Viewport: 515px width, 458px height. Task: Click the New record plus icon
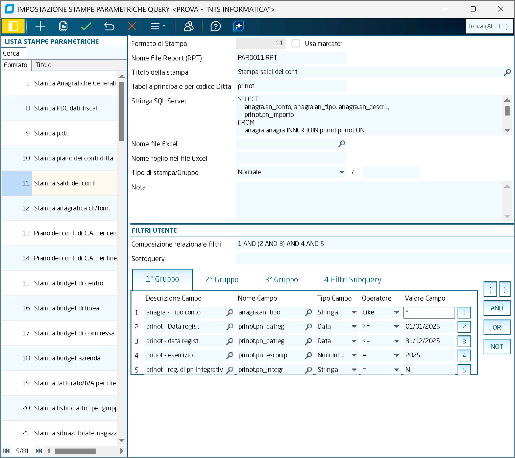click(40, 26)
